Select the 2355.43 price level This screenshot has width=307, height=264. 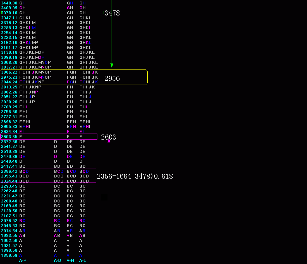[9, 176]
